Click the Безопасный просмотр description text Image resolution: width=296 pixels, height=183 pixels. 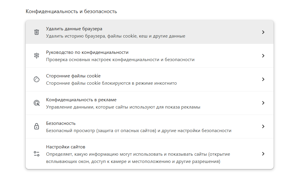[x=139, y=131]
